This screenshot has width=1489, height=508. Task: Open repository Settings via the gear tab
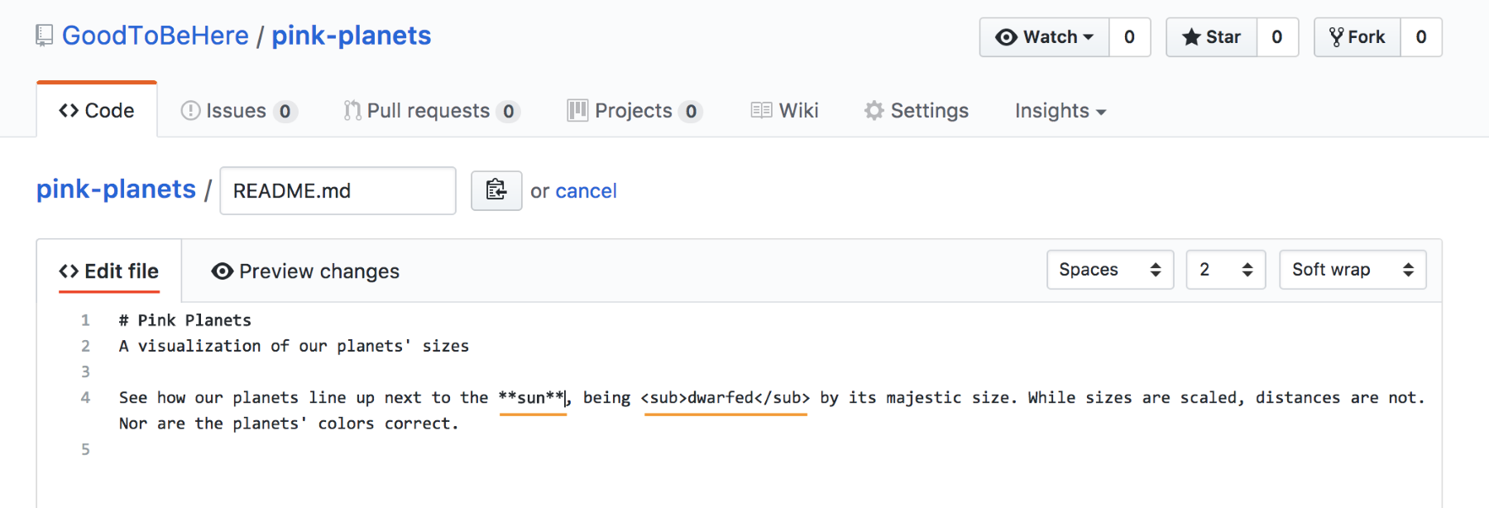click(x=916, y=111)
